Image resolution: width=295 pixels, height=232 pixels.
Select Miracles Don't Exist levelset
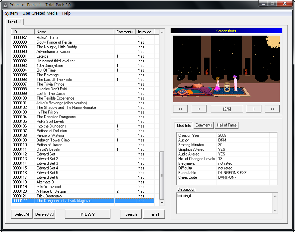pos(83,89)
